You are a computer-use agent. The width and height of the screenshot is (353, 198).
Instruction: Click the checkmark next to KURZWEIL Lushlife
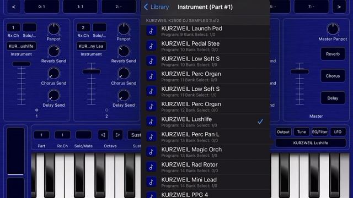pos(260,122)
